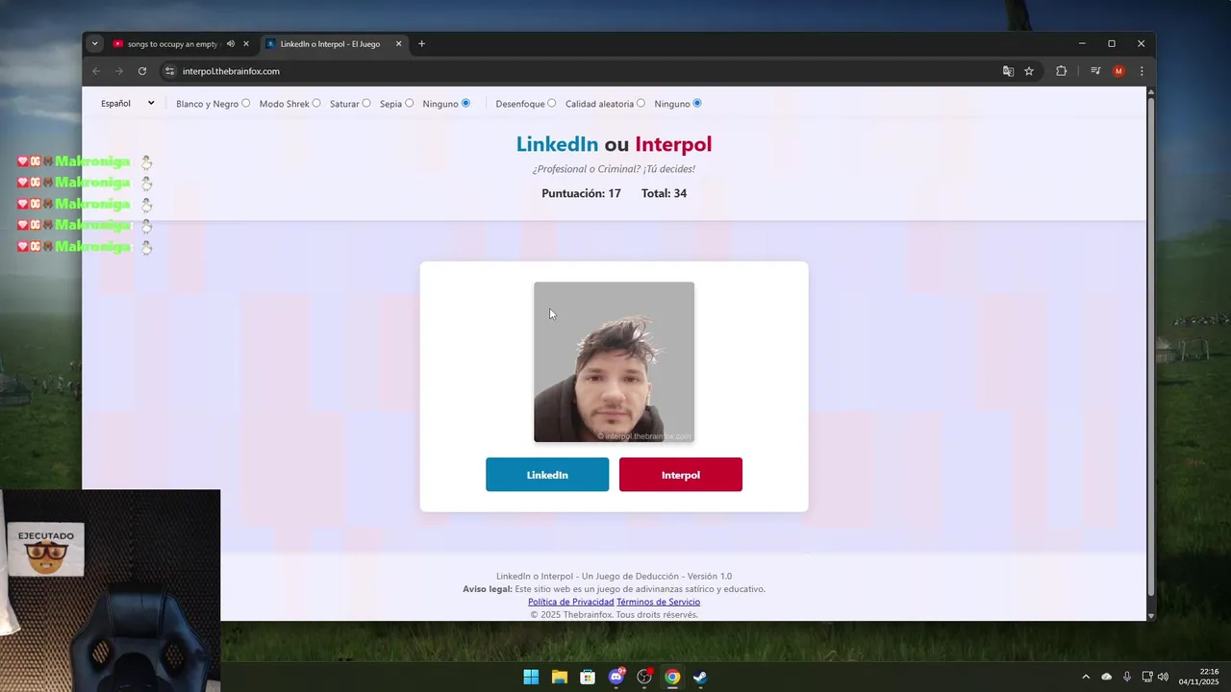The width and height of the screenshot is (1231, 692).
Task: Click the 'Puntuación: 17' score text
Action: pos(581,193)
